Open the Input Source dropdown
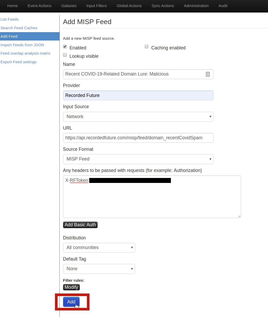The image size is (268, 317). tap(138, 117)
